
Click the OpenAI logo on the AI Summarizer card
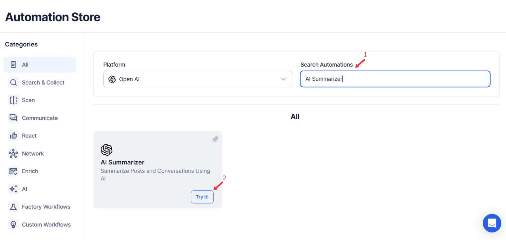pos(106,150)
